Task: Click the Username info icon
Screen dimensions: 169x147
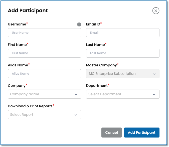Action: [x=79, y=24]
